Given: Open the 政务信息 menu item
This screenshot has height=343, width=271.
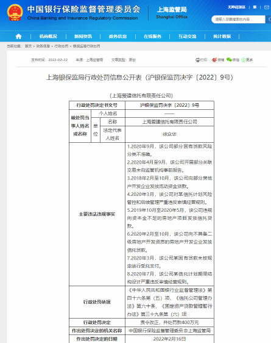Looking at the screenshot, I should tap(118, 36).
